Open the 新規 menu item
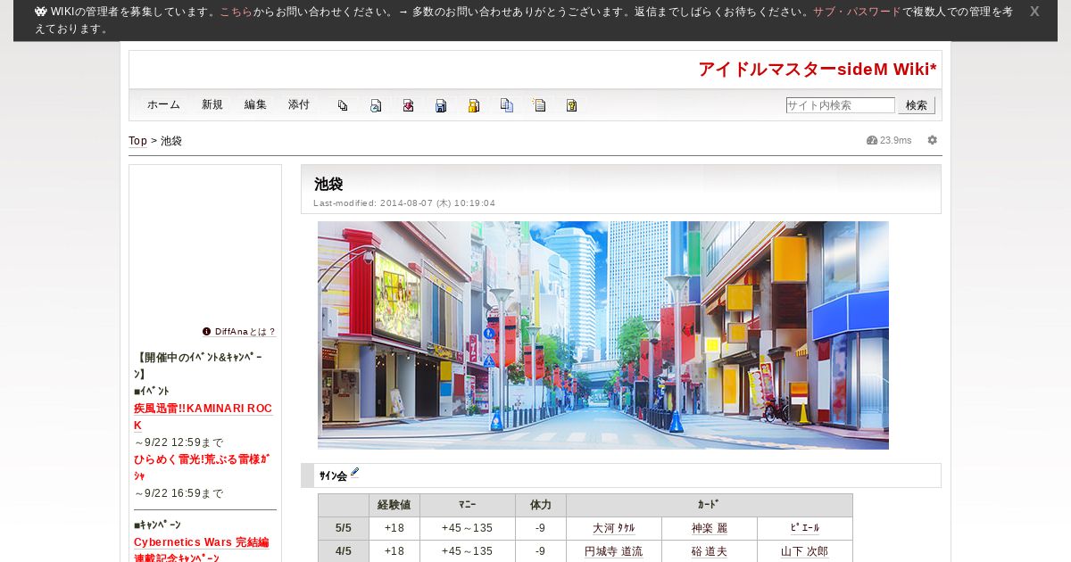This screenshot has height=562, width=1071. pos(212,104)
